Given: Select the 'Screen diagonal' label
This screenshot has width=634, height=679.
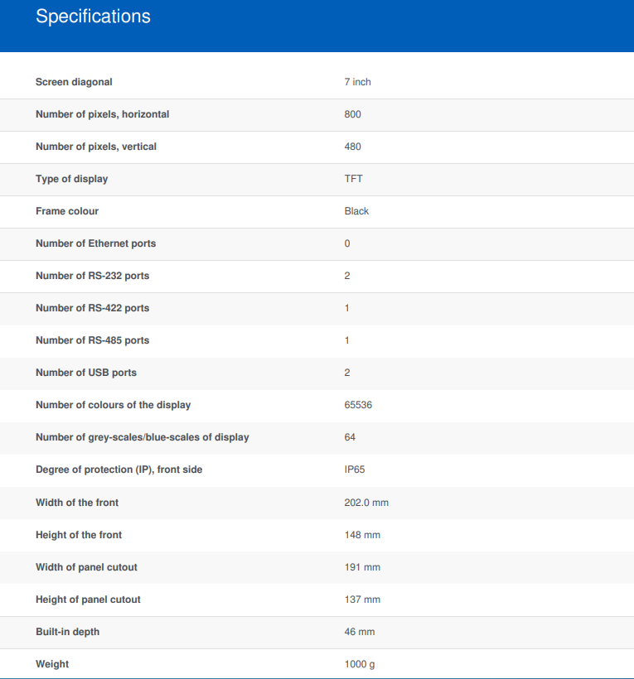Looking at the screenshot, I should point(74,82).
